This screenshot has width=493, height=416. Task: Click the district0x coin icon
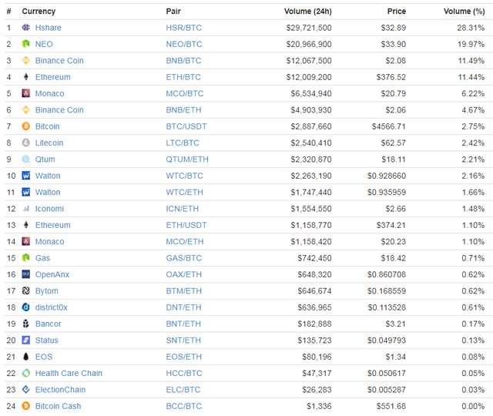point(25,307)
